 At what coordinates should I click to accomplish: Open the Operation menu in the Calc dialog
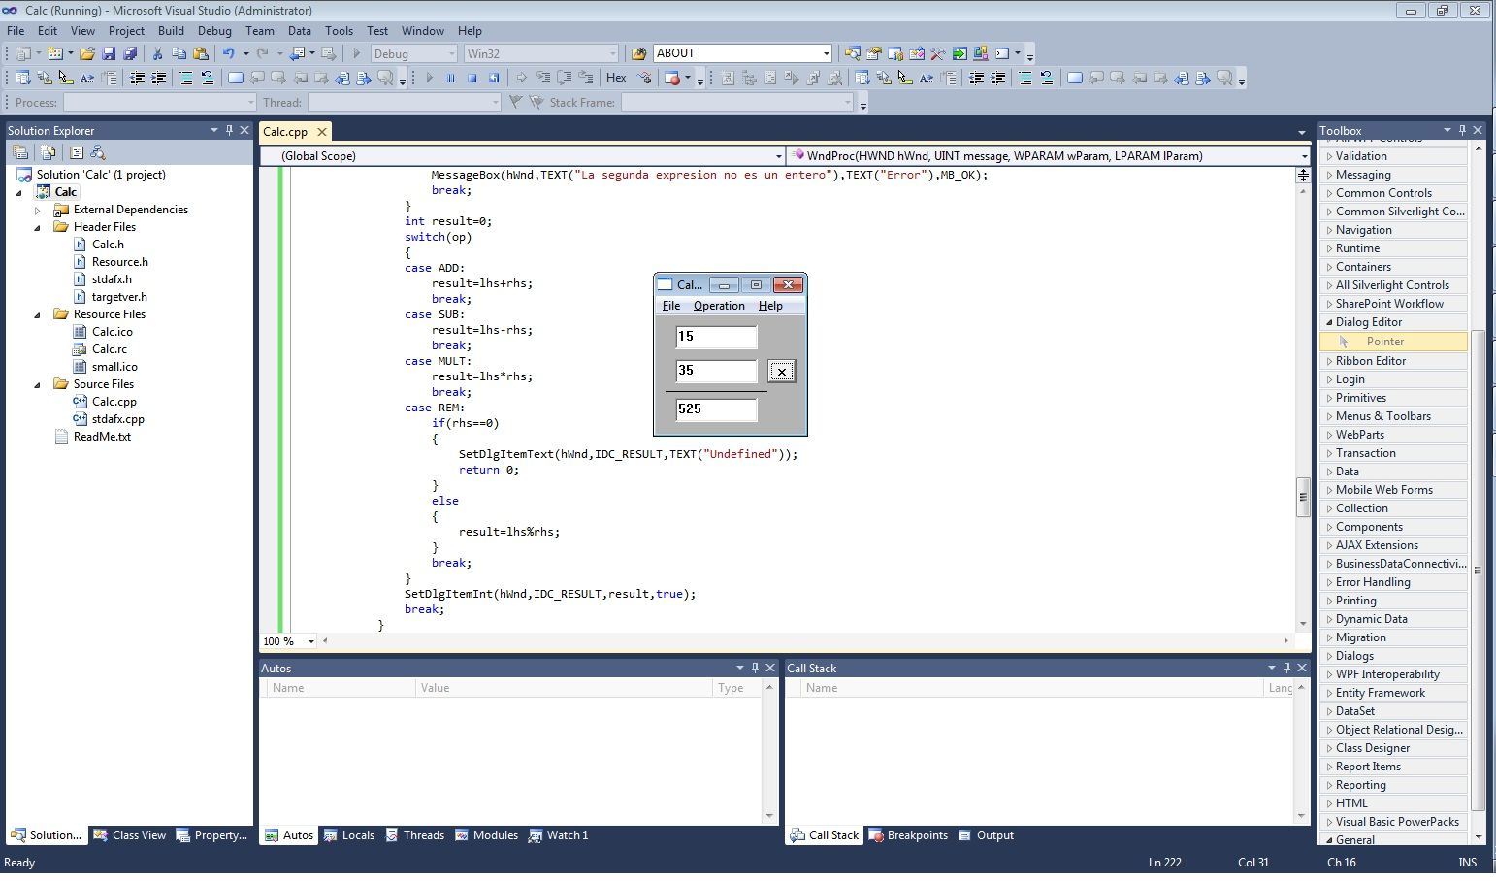click(719, 306)
